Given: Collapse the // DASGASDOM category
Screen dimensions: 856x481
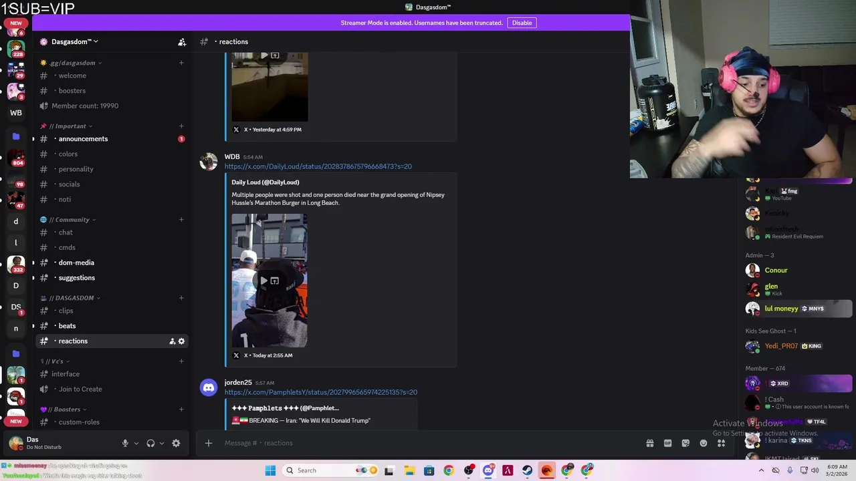Looking at the screenshot, I should pos(70,298).
